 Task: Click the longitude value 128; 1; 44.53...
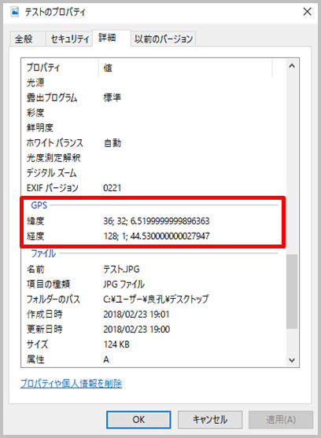(x=156, y=237)
